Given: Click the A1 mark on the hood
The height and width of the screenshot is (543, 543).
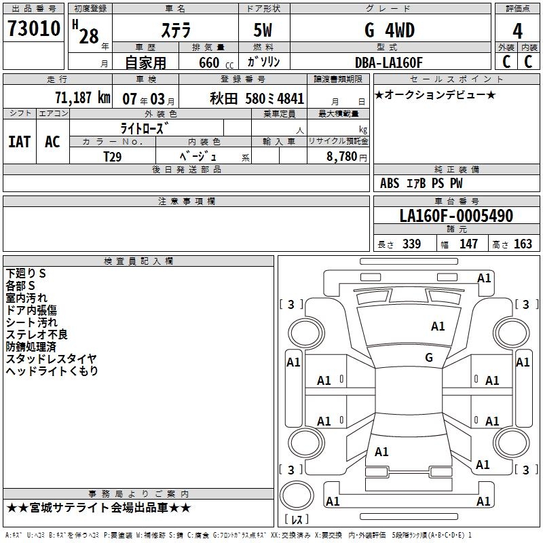Looking at the screenshot, I should point(438,326).
